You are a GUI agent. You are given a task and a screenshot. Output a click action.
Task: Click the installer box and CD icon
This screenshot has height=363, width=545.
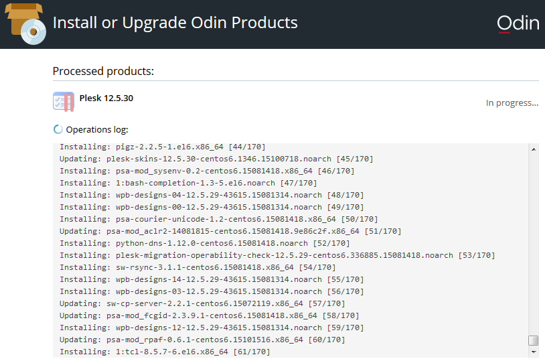click(x=25, y=23)
